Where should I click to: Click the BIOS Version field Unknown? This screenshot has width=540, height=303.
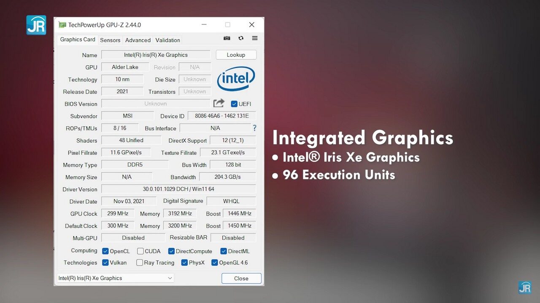point(156,104)
